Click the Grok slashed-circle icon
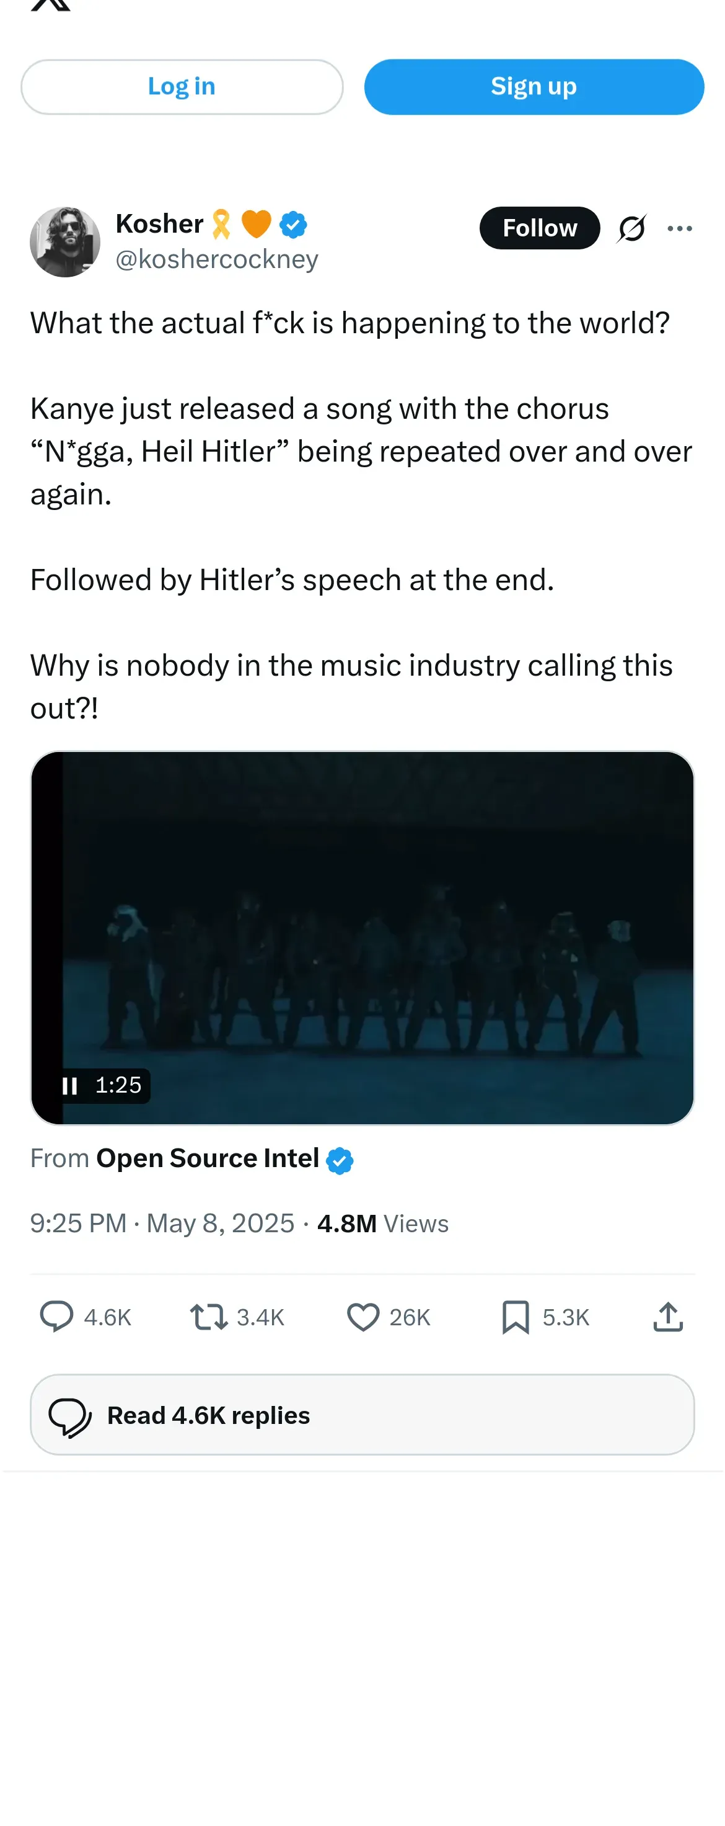The height and width of the screenshot is (1826, 725). 631,228
